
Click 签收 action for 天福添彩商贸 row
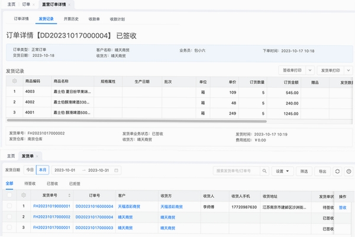point(343,207)
